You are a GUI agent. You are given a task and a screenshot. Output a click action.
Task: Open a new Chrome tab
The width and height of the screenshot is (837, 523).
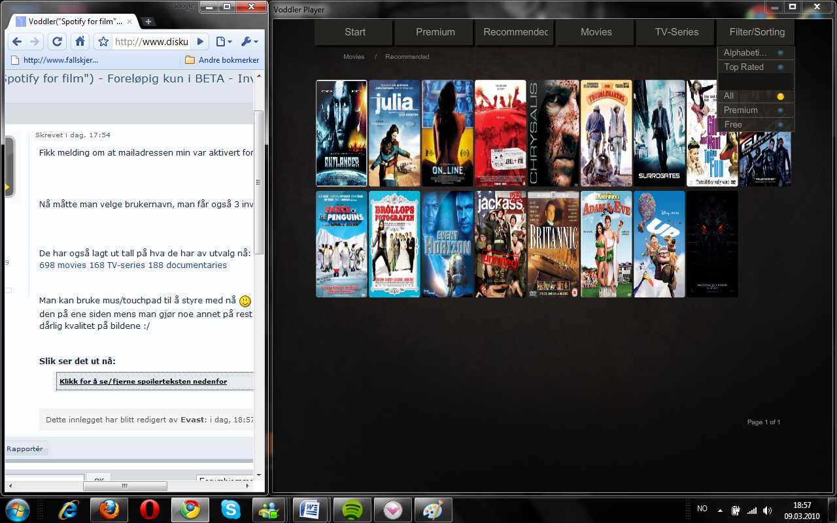pos(148,21)
